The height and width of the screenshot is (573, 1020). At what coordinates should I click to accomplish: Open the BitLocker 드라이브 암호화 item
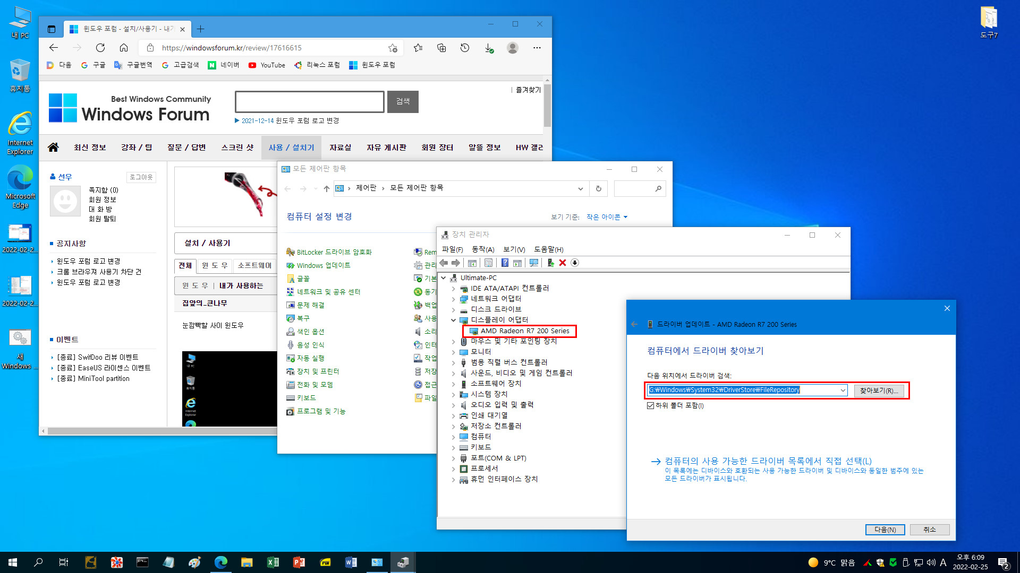point(329,252)
